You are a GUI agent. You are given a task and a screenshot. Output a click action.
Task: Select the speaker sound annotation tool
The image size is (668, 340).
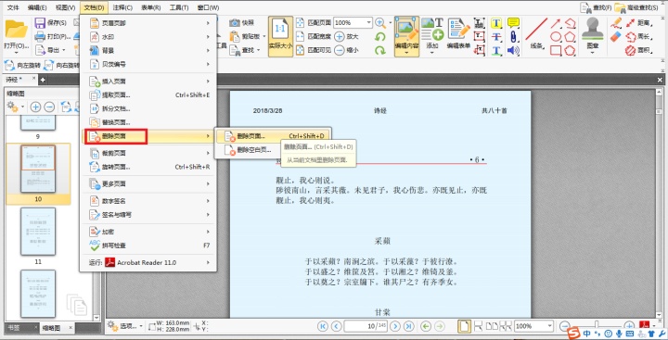[513, 50]
